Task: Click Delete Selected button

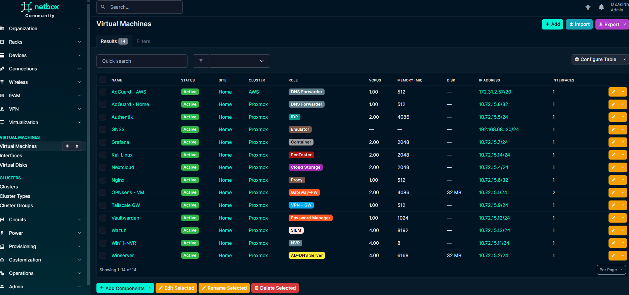Action: click(x=275, y=288)
